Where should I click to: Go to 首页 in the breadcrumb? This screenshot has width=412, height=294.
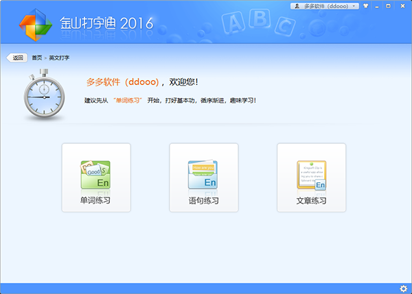coord(37,58)
